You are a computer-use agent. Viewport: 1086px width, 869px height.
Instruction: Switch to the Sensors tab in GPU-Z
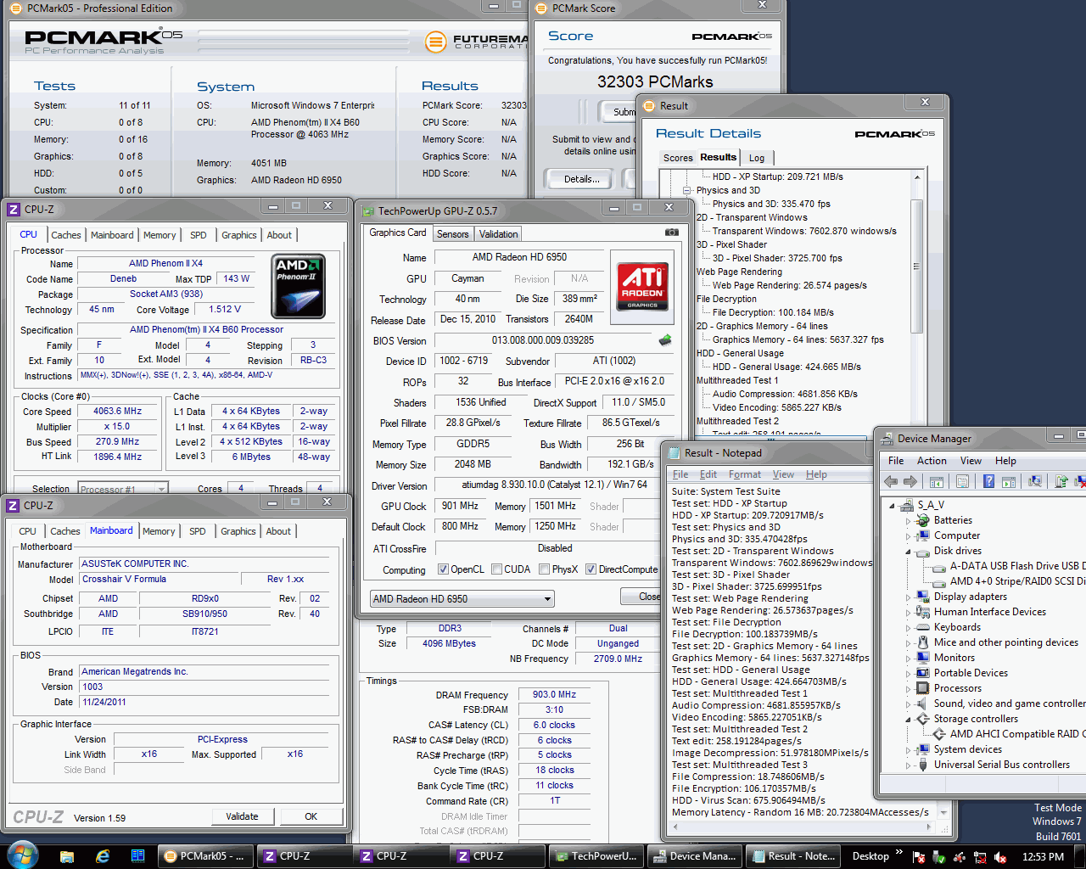pos(453,234)
